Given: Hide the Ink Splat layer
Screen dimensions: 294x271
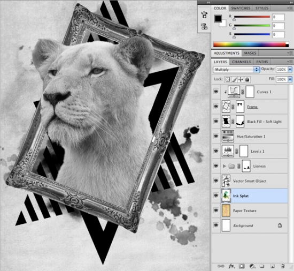Looking at the screenshot, I should [x=216, y=195].
